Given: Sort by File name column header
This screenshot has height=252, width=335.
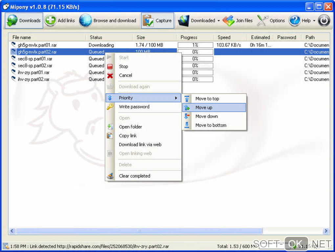Looking at the screenshot, I should coord(47,37).
